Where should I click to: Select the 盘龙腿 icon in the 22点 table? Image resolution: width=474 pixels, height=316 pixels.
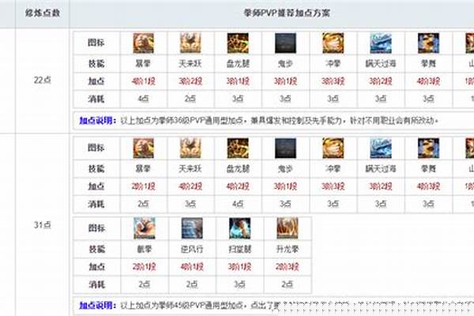click(238, 43)
